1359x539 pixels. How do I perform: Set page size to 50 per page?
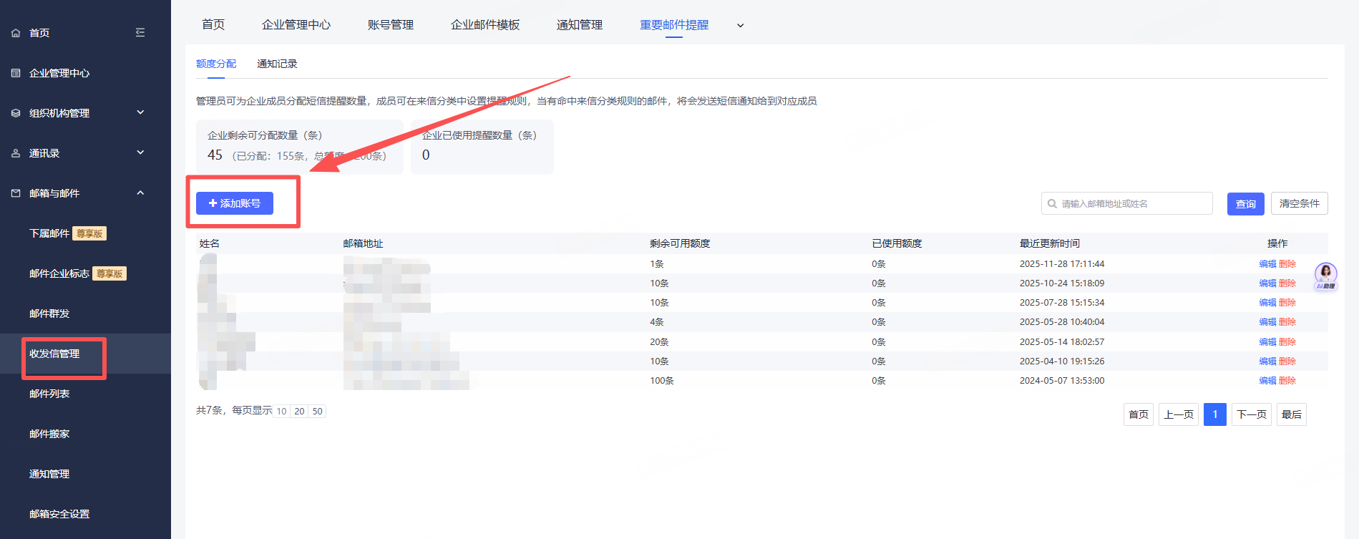317,412
